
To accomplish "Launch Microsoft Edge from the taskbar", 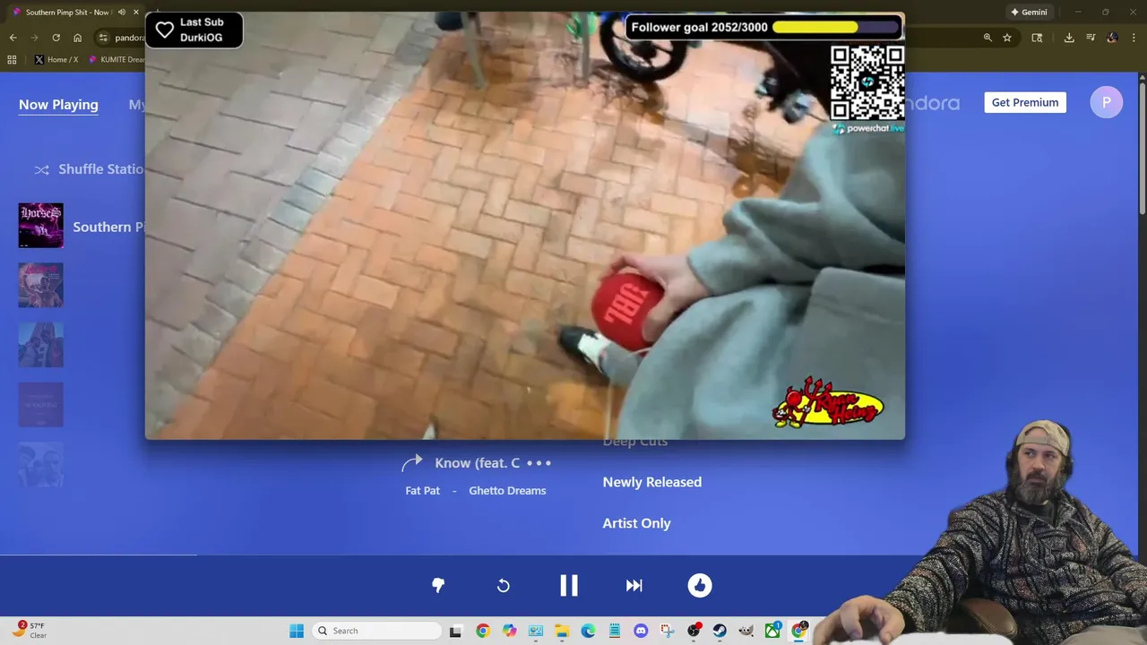I will [588, 631].
